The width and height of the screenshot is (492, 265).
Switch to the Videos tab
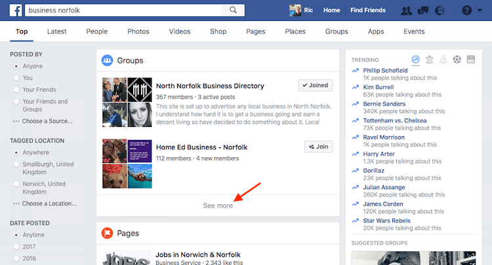tap(180, 31)
